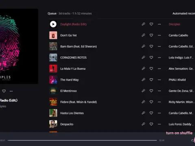Show lyrics for Hasta Los Dientes
The width and height of the screenshot is (195, 146).
point(143,113)
